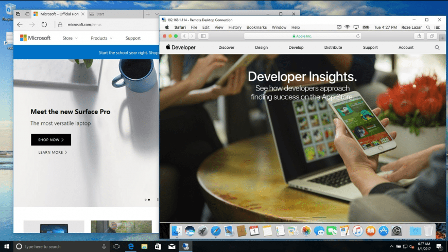Launch iTunes from the macOS dock

pos(358,231)
